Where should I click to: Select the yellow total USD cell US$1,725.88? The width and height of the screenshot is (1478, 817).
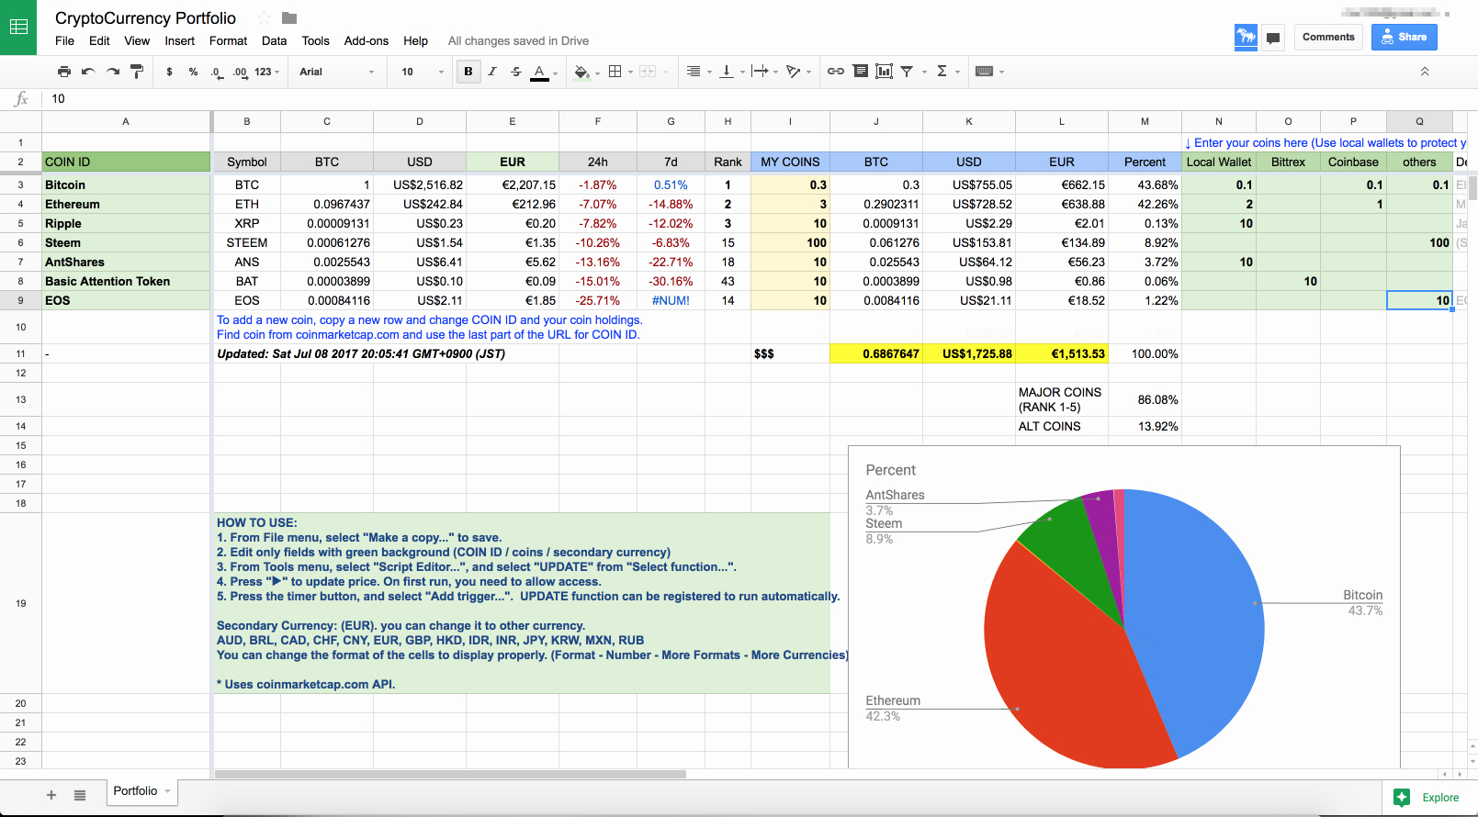coord(968,354)
